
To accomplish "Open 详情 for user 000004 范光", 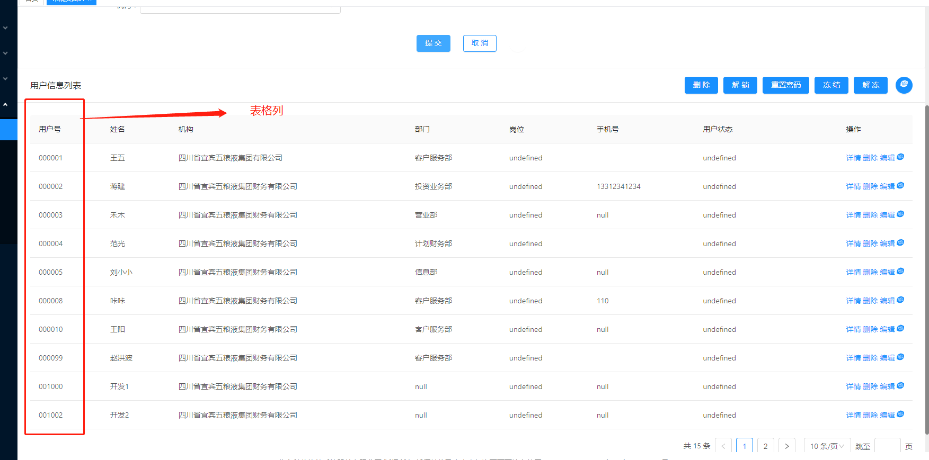I will click(x=853, y=243).
